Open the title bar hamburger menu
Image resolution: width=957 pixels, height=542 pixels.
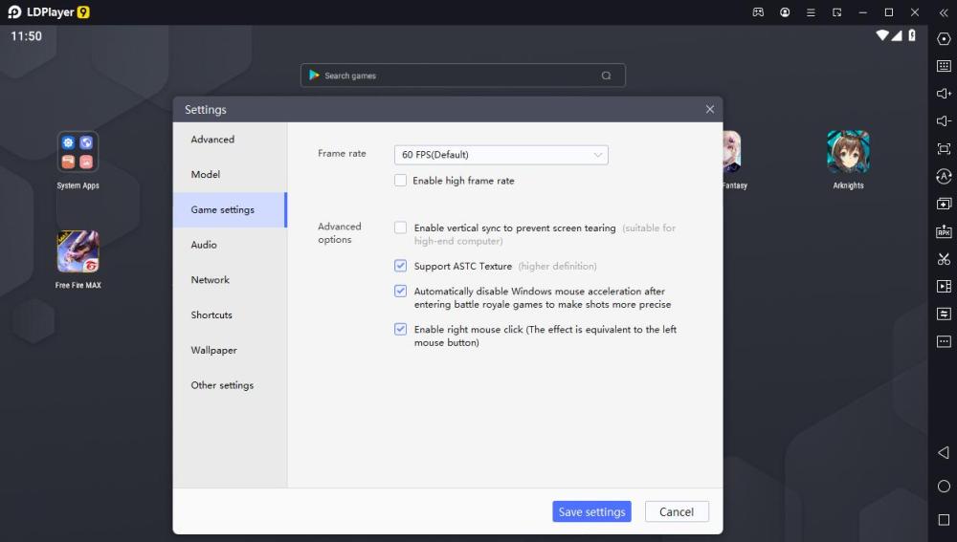811,12
